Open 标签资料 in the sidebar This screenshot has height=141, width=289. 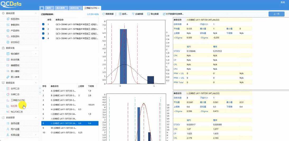15,19
